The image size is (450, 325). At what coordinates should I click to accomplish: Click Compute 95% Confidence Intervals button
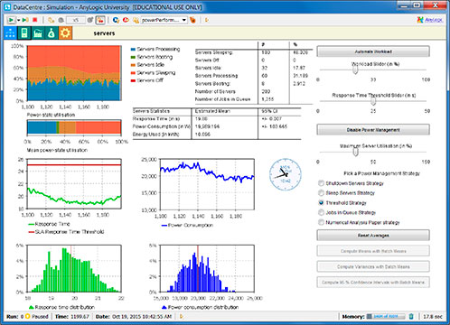[373, 282]
